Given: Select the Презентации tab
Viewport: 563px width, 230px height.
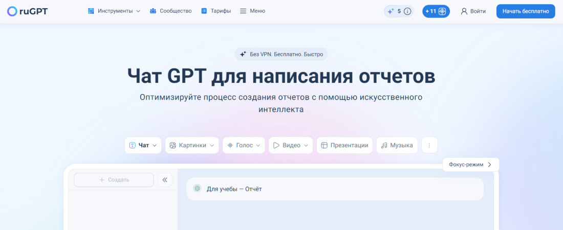Looking at the screenshot, I should (344, 145).
